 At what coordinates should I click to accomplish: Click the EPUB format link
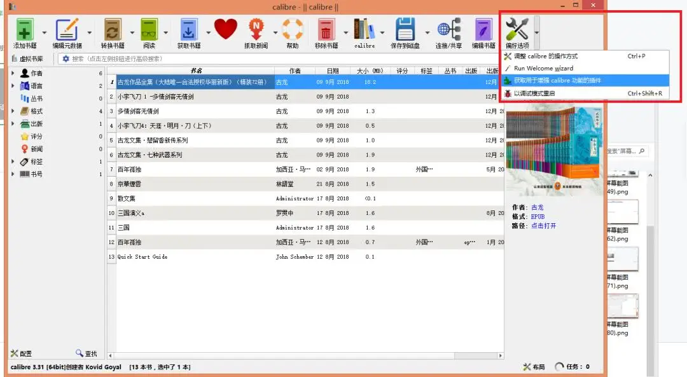538,217
